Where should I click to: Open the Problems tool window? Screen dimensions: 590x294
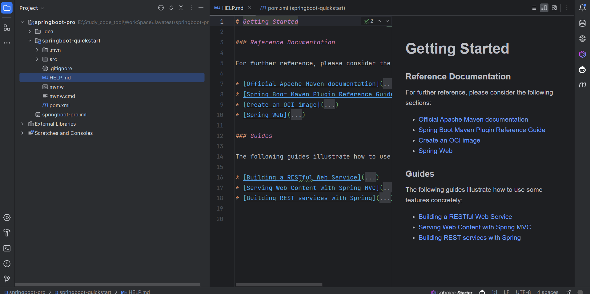click(7, 264)
